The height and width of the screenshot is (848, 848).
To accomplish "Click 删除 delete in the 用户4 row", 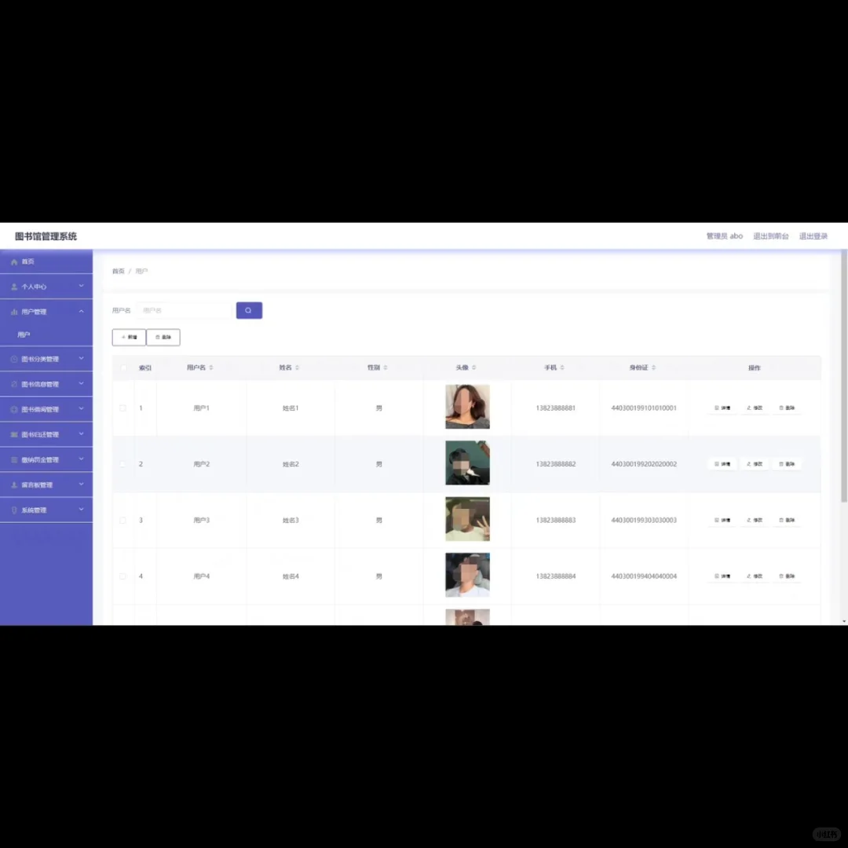I will click(x=786, y=576).
